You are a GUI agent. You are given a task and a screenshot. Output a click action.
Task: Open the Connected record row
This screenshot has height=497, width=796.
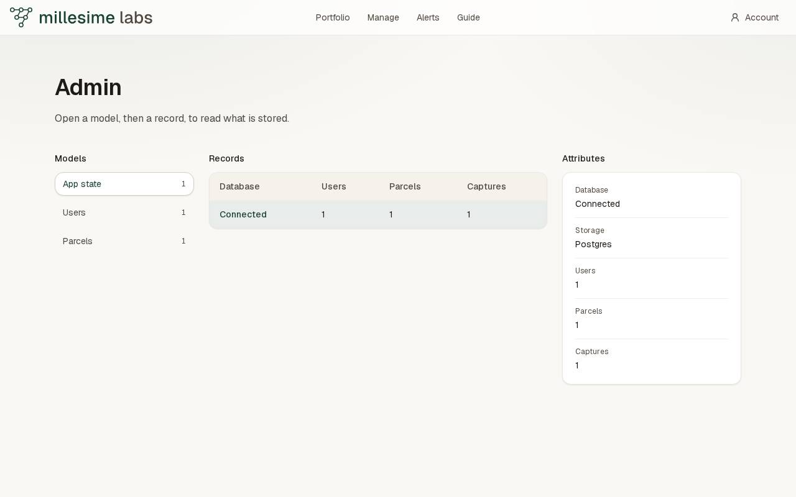(378, 214)
